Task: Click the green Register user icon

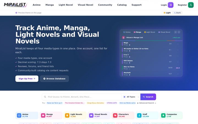Action: pyautogui.click(x=191, y=5)
